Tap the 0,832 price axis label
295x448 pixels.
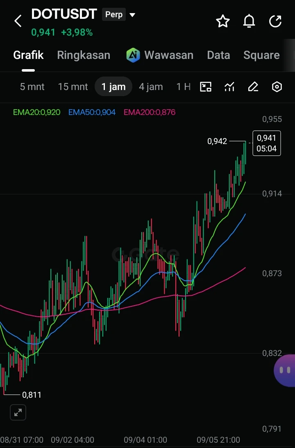click(272, 353)
